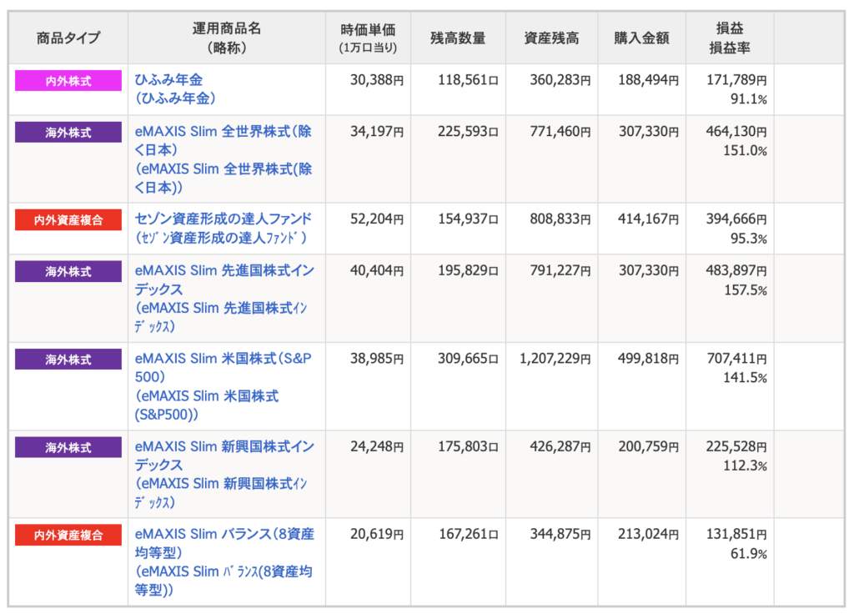Select the 時価単価 column header
The image size is (854, 614).
[x=368, y=38]
